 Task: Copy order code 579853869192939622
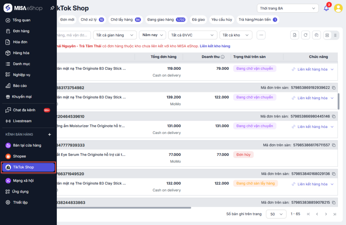(x=334, y=88)
